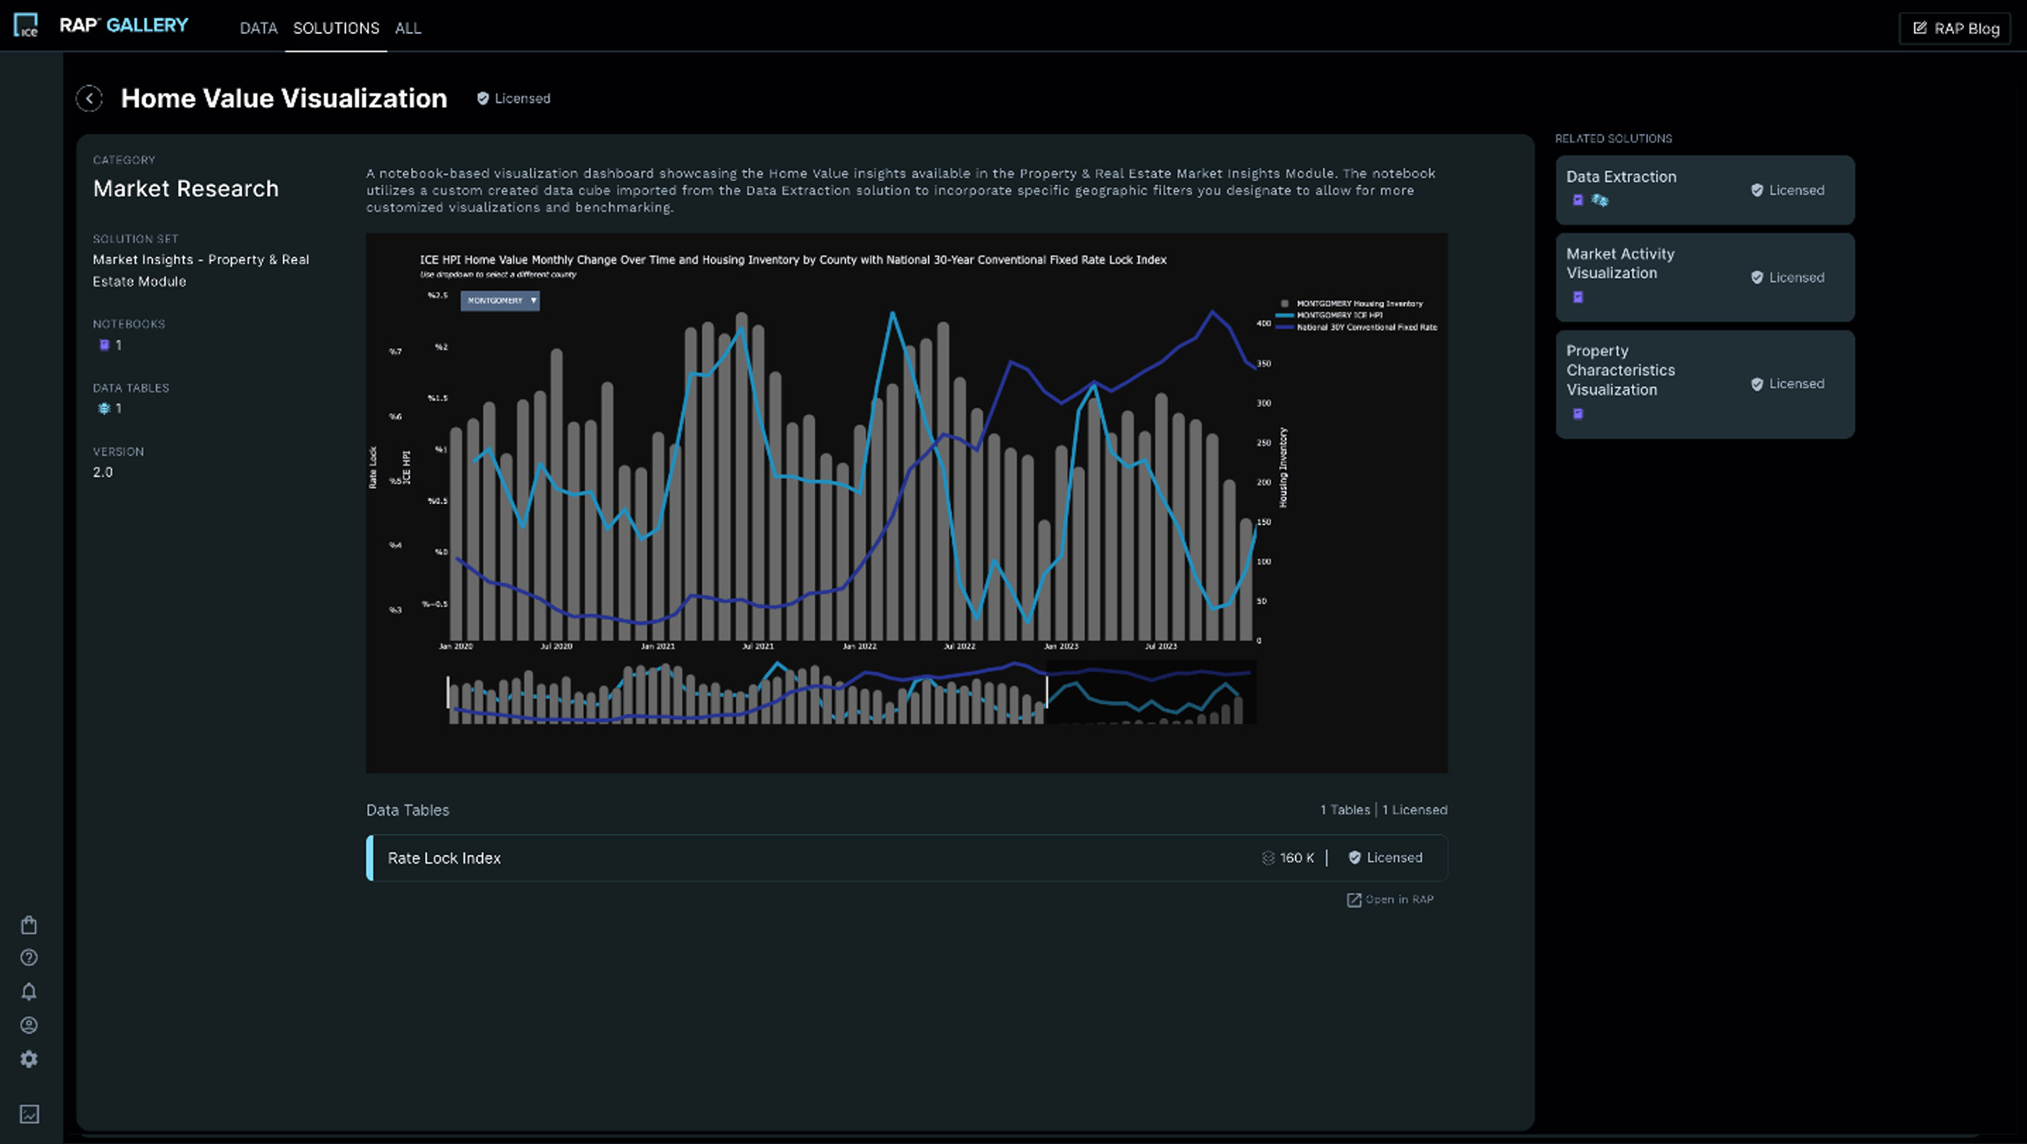The height and width of the screenshot is (1144, 2027).
Task: Open the MONTGOMERY county dropdown
Action: pyautogui.click(x=500, y=300)
